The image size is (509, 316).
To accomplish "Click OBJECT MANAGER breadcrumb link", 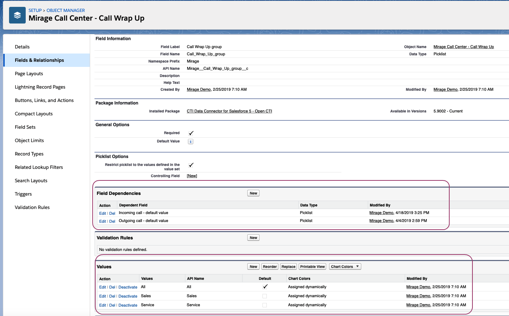I will (x=66, y=10).
